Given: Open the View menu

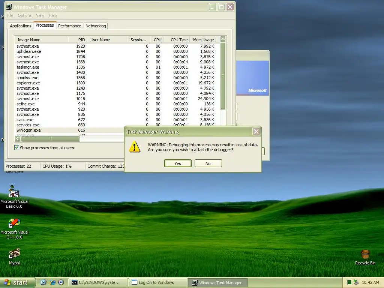Looking at the screenshot, I should (x=40, y=15).
